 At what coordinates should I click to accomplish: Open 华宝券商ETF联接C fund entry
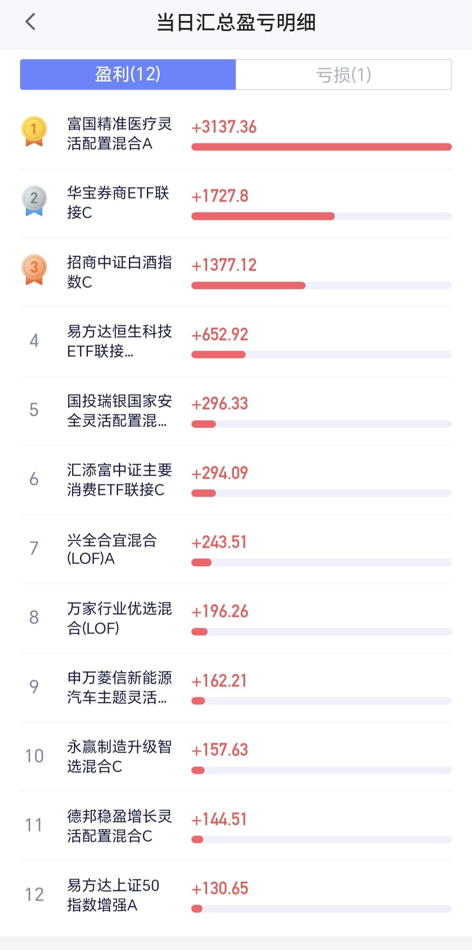tap(236, 203)
